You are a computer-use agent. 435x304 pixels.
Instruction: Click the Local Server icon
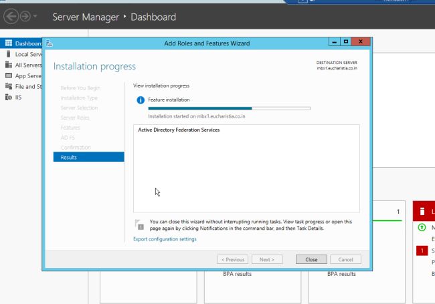[9, 54]
